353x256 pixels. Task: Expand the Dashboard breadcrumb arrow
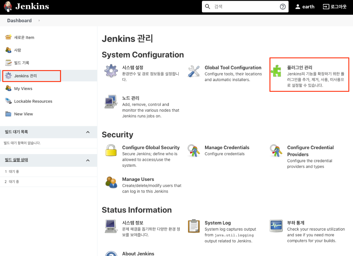[x=39, y=20]
